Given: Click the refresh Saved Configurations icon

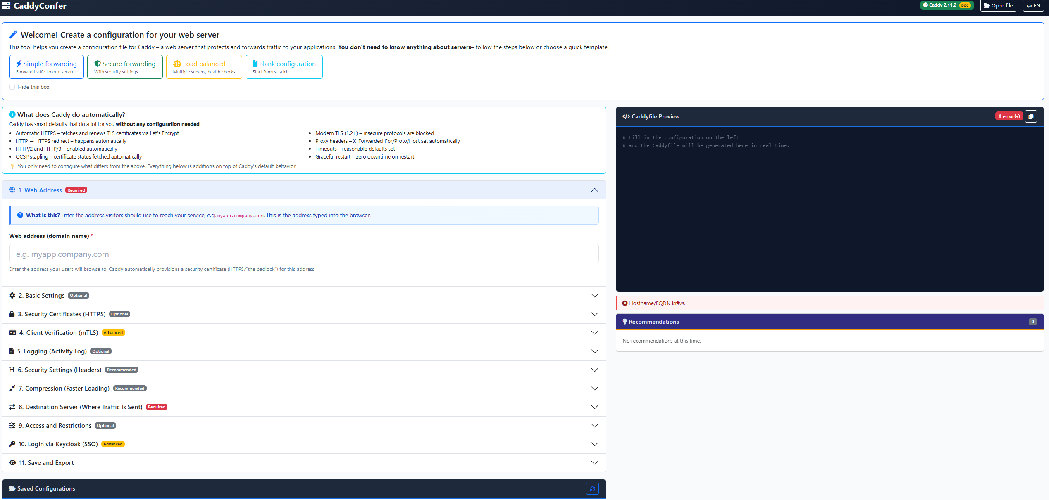Looking at the screenshot, I should click(x=592, y=488).
